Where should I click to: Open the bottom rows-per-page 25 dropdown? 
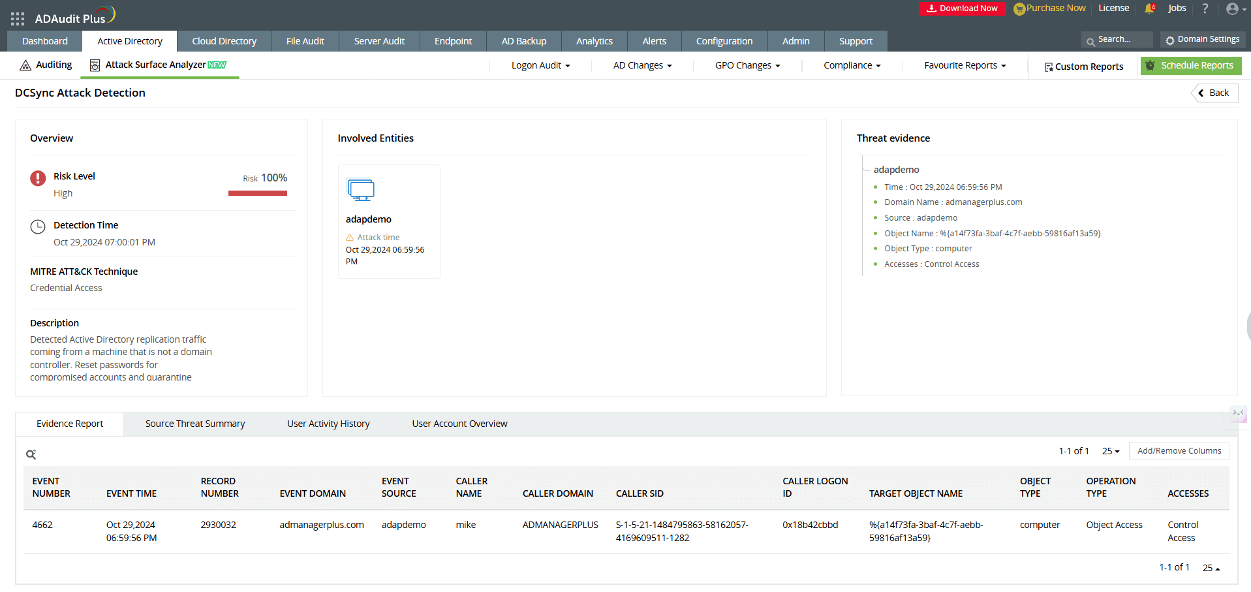coord(1211,568)
